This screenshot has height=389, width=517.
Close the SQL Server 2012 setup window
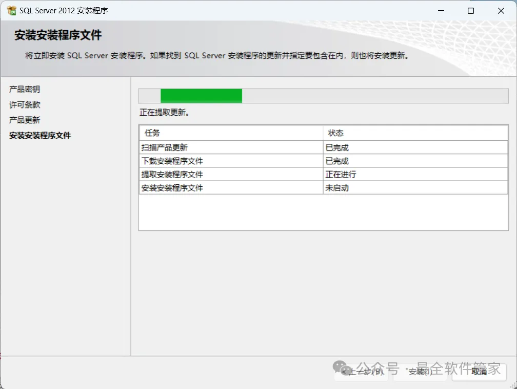[501, 11]
